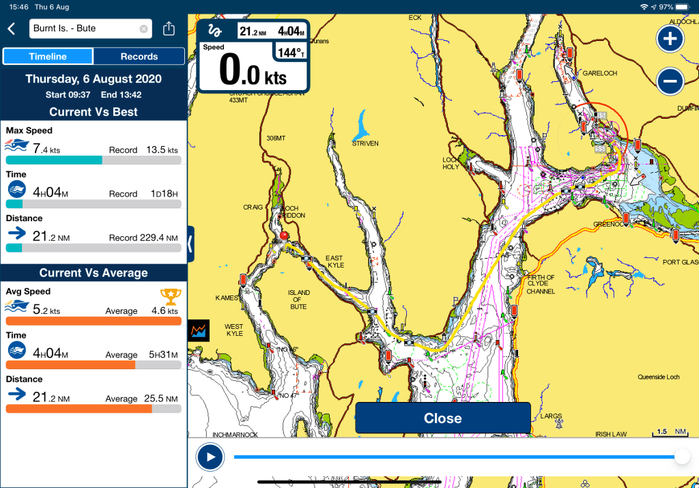This screenshot has width=699, height=488.
Task: Tap the Max Speed progress bar
Action: 94,160
